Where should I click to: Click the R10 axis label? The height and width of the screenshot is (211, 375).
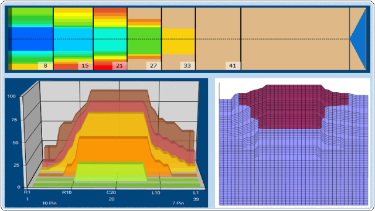click(x=67, y=192)
